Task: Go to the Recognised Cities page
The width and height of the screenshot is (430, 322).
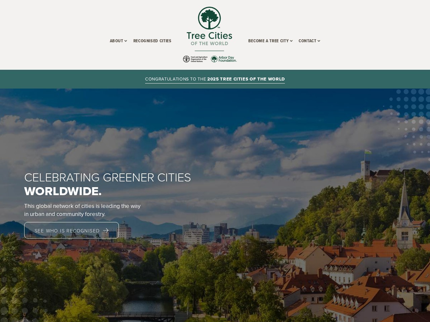Action: [152, 41]
